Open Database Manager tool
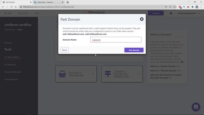 click(13, 72)
